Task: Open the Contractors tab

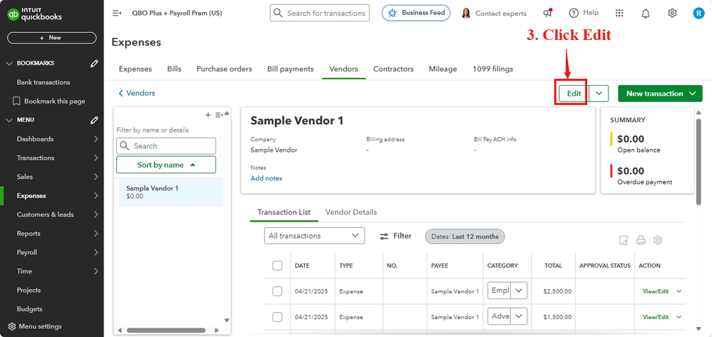Action: tap(393, 69)
